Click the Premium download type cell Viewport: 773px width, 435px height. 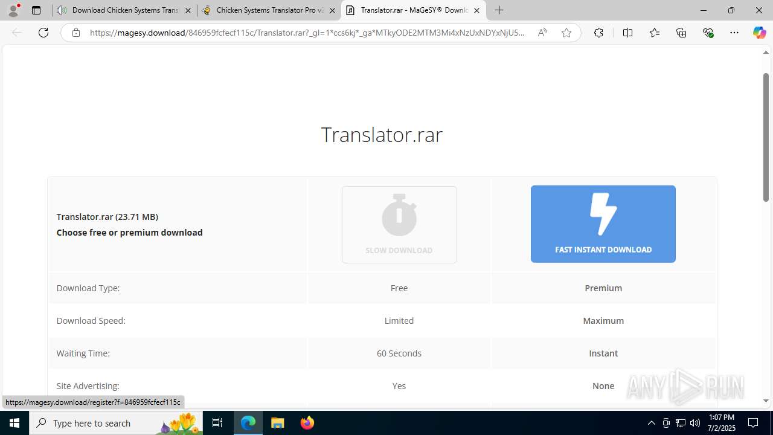pyautogui.click(x=603, y=288)
